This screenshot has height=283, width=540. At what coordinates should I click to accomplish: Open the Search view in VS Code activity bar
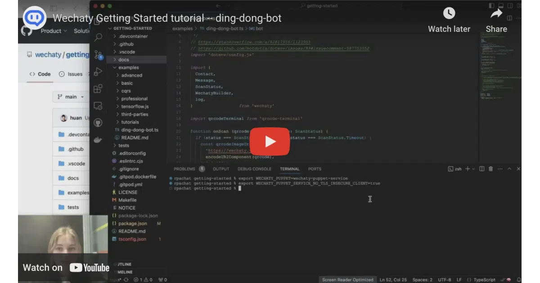[98, 38]
